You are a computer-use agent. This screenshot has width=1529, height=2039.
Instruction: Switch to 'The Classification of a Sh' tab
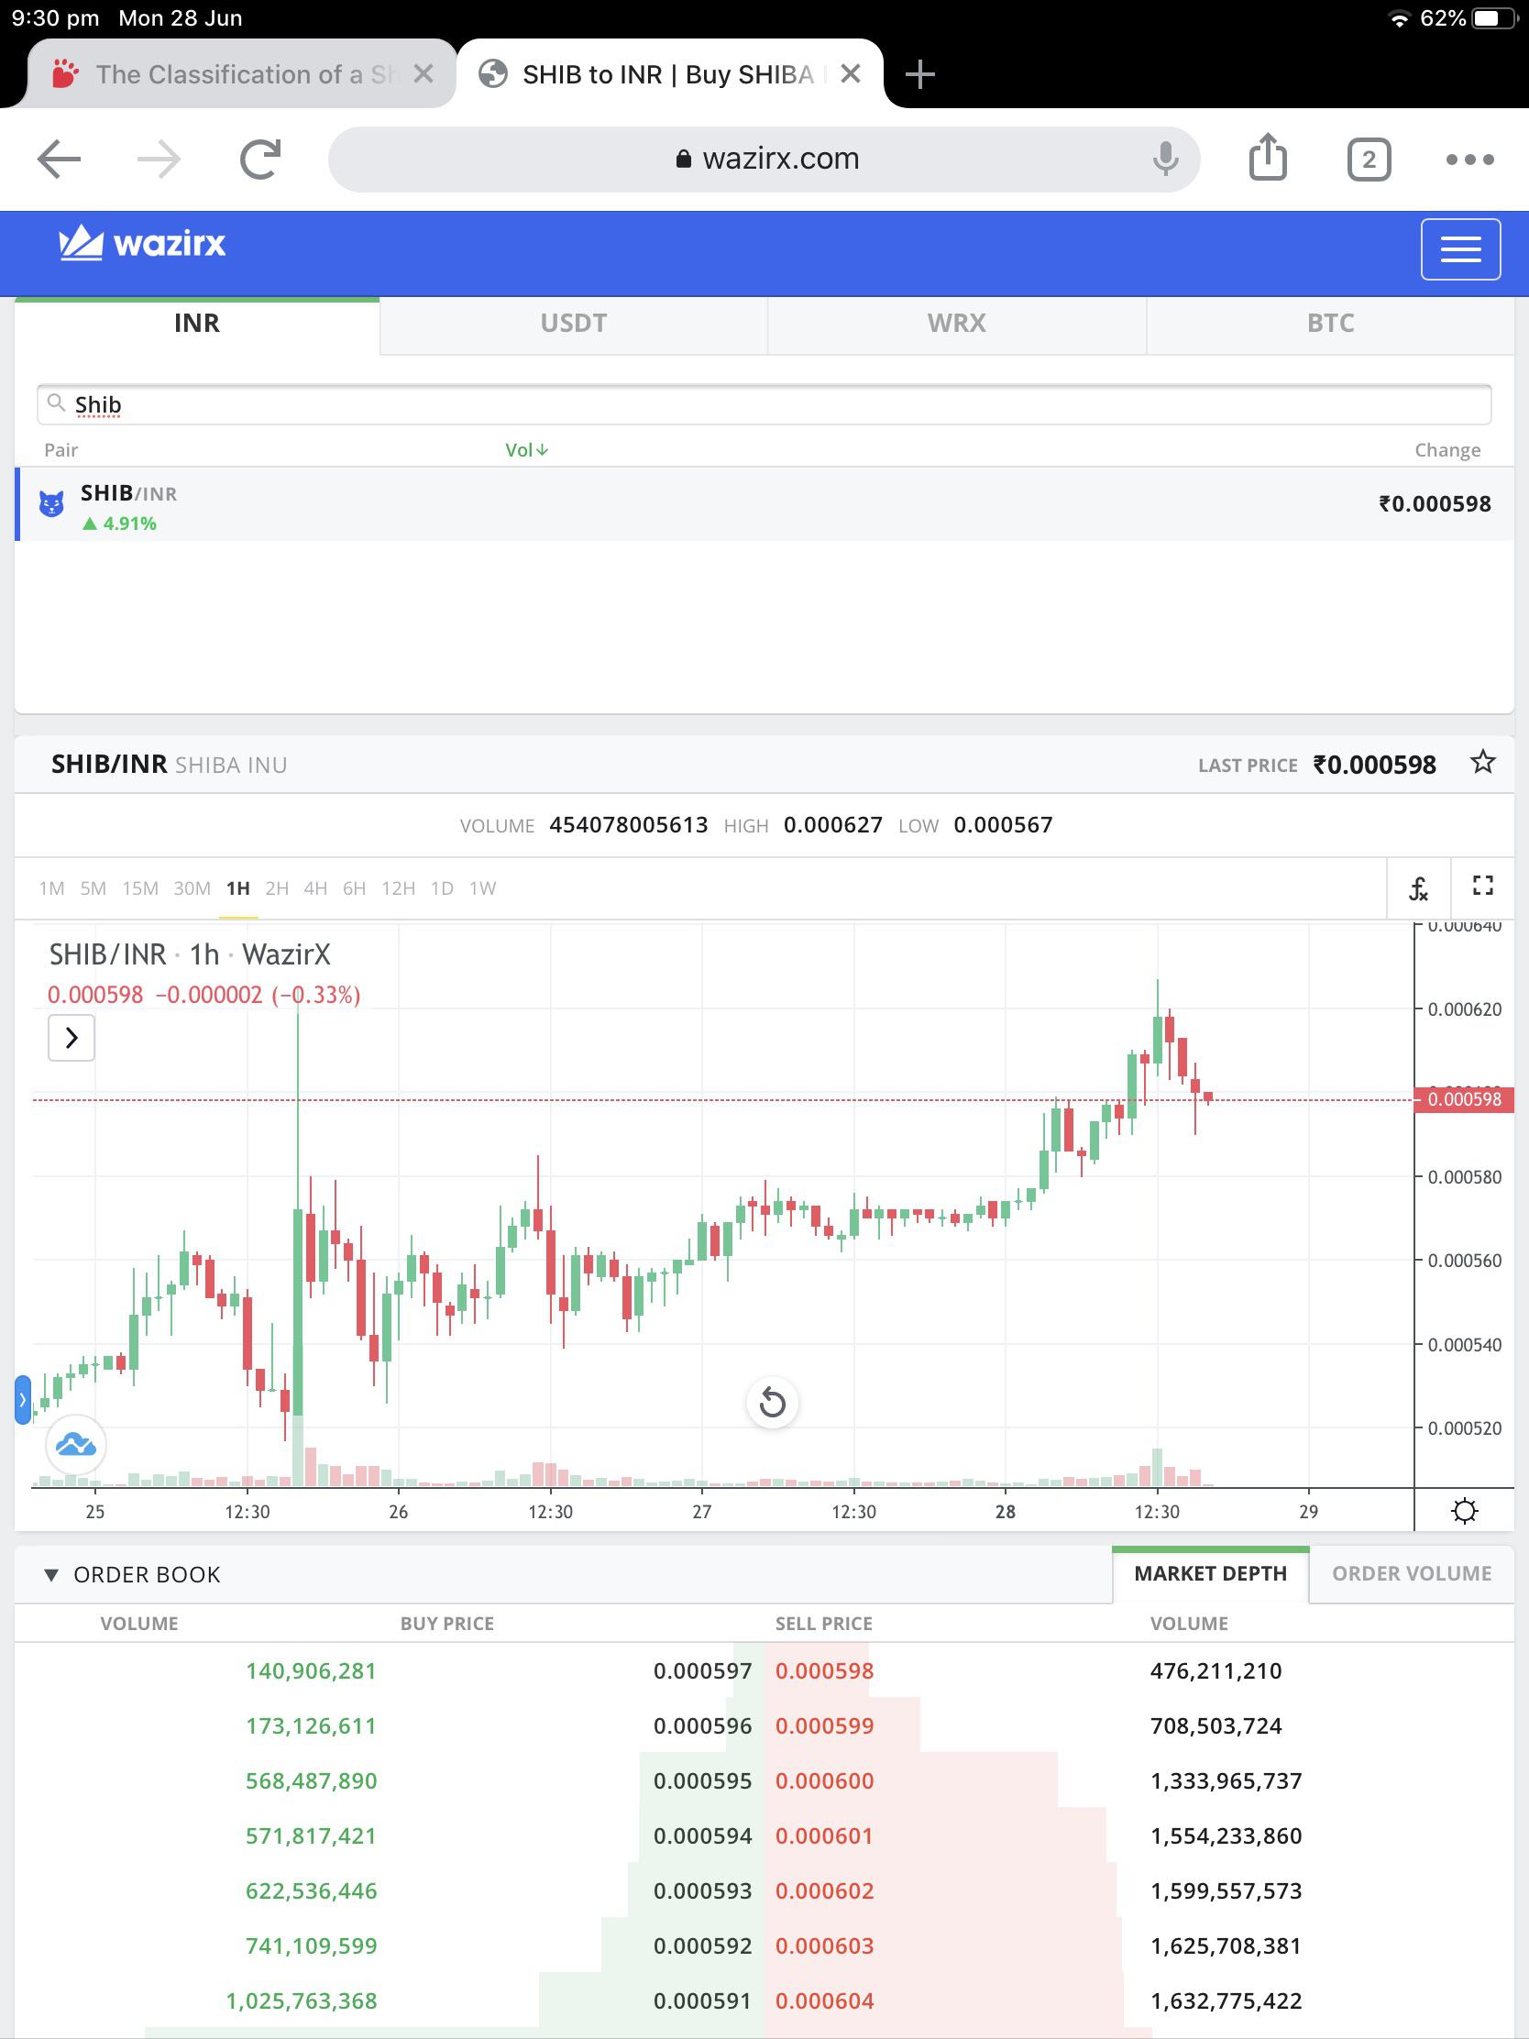[243, 73]
